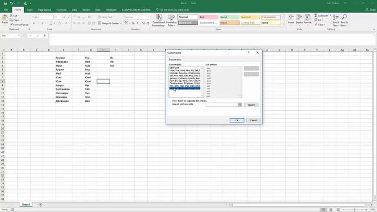Screen dimensions: 377x212
Task: Open the File tab
Action: coord(6,10)
